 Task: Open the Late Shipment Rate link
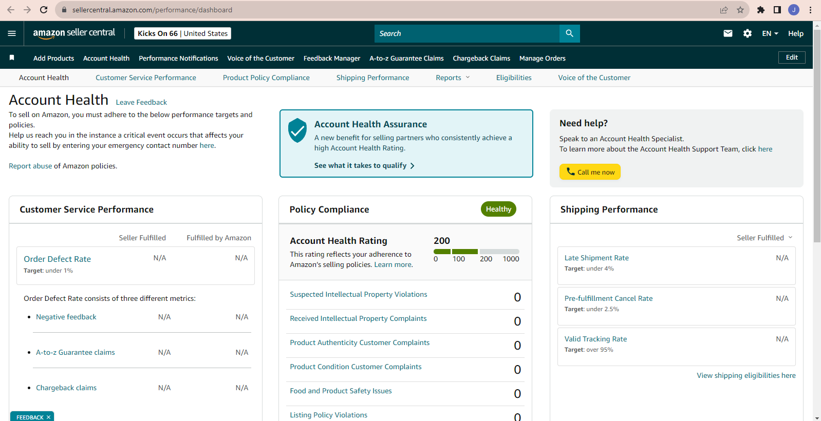596,258
